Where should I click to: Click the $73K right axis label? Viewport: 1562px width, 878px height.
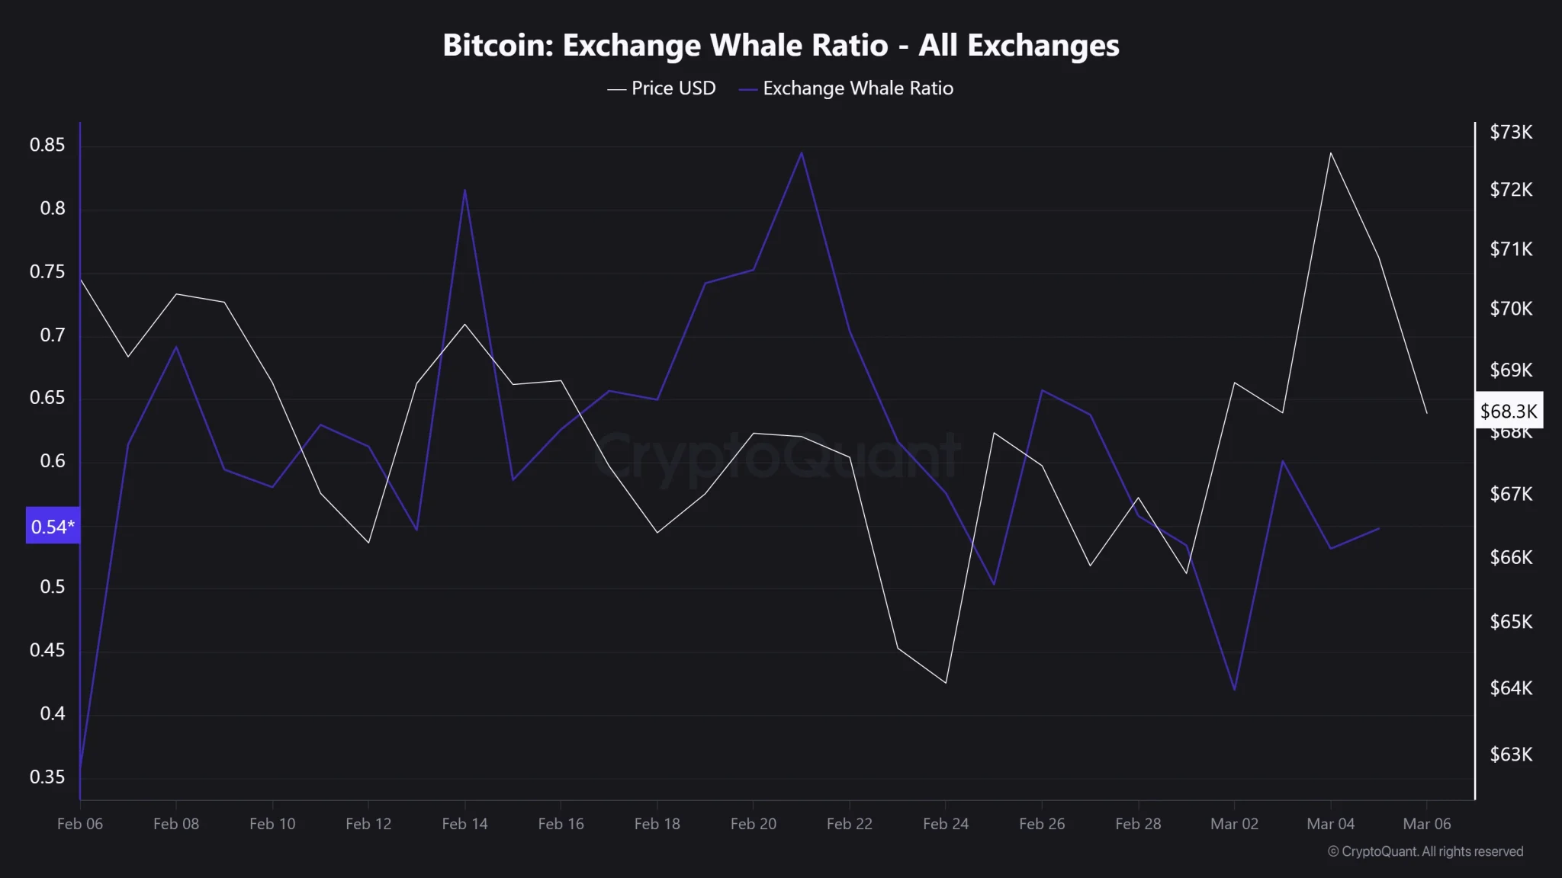coord(1511,132)
